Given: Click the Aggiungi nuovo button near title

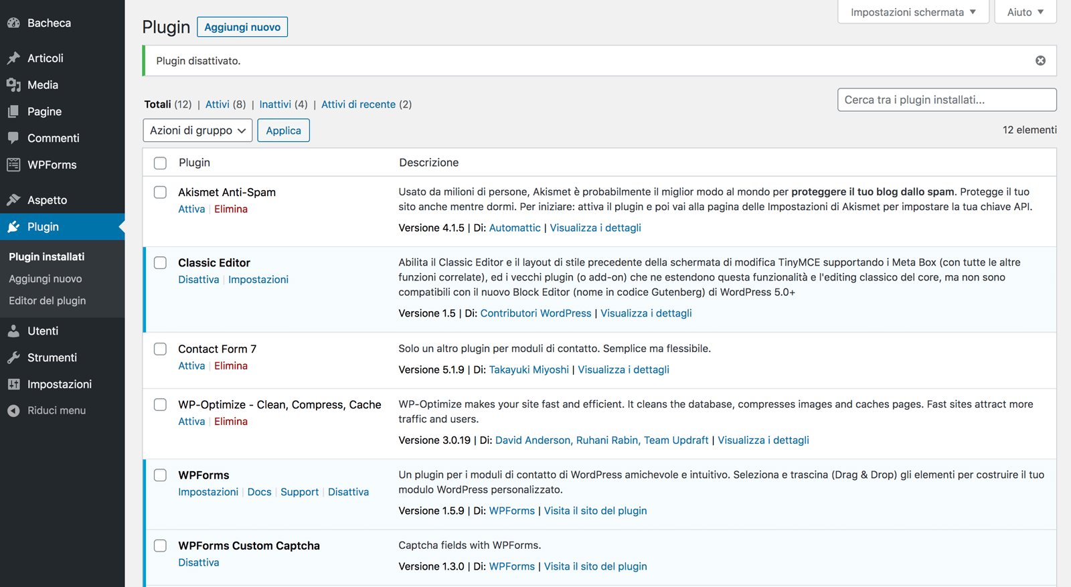Looking at the screenshot, I should click(242, 27).
